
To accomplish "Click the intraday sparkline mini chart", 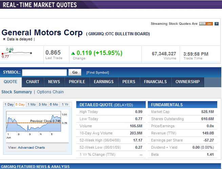I will [x=17, y=53].
